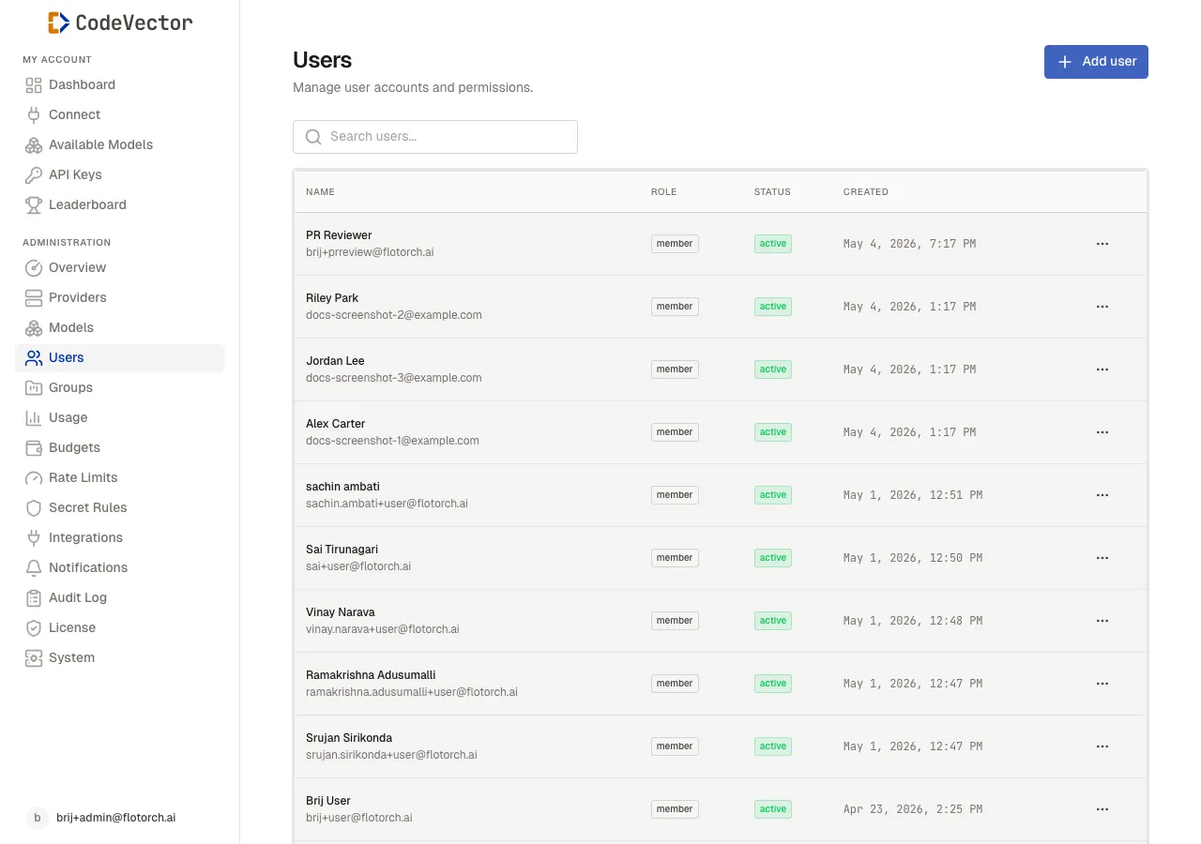
Task: Click the plus icon in Add user
Action: (x=1065, y=62)
